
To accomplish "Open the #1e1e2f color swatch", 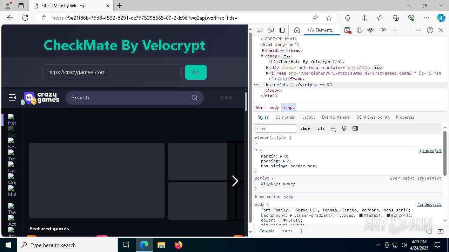I will [x=361, y=216].
